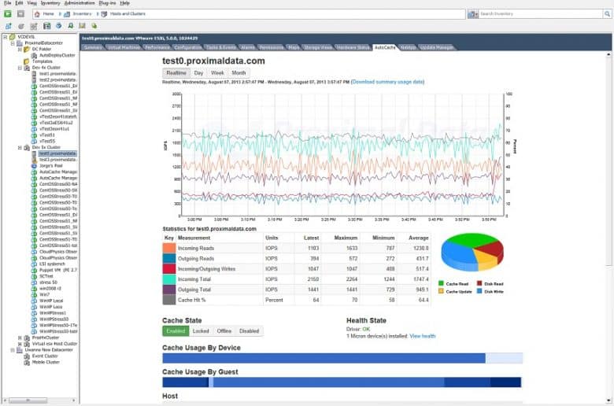Collapse the Dev 5x Cluster node
614x406 pixels.
20,148
